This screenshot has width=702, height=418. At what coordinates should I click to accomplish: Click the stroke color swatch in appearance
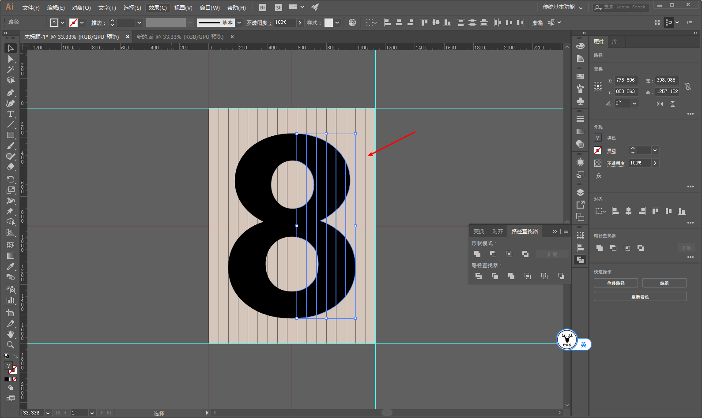point(598,150)
